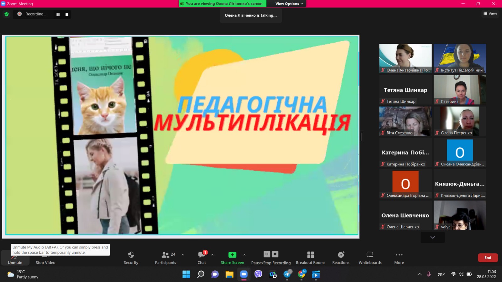
Task: Click the More options ellipsis
Action: point(399,257)
